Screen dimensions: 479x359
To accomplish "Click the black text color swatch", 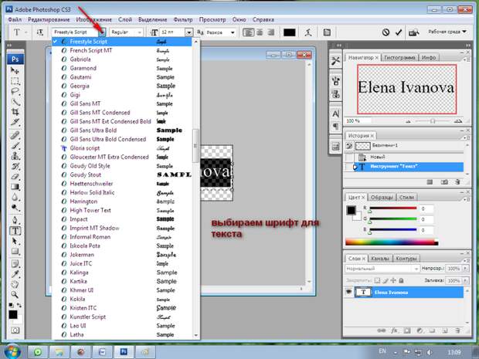I will [x=289, y=32].
